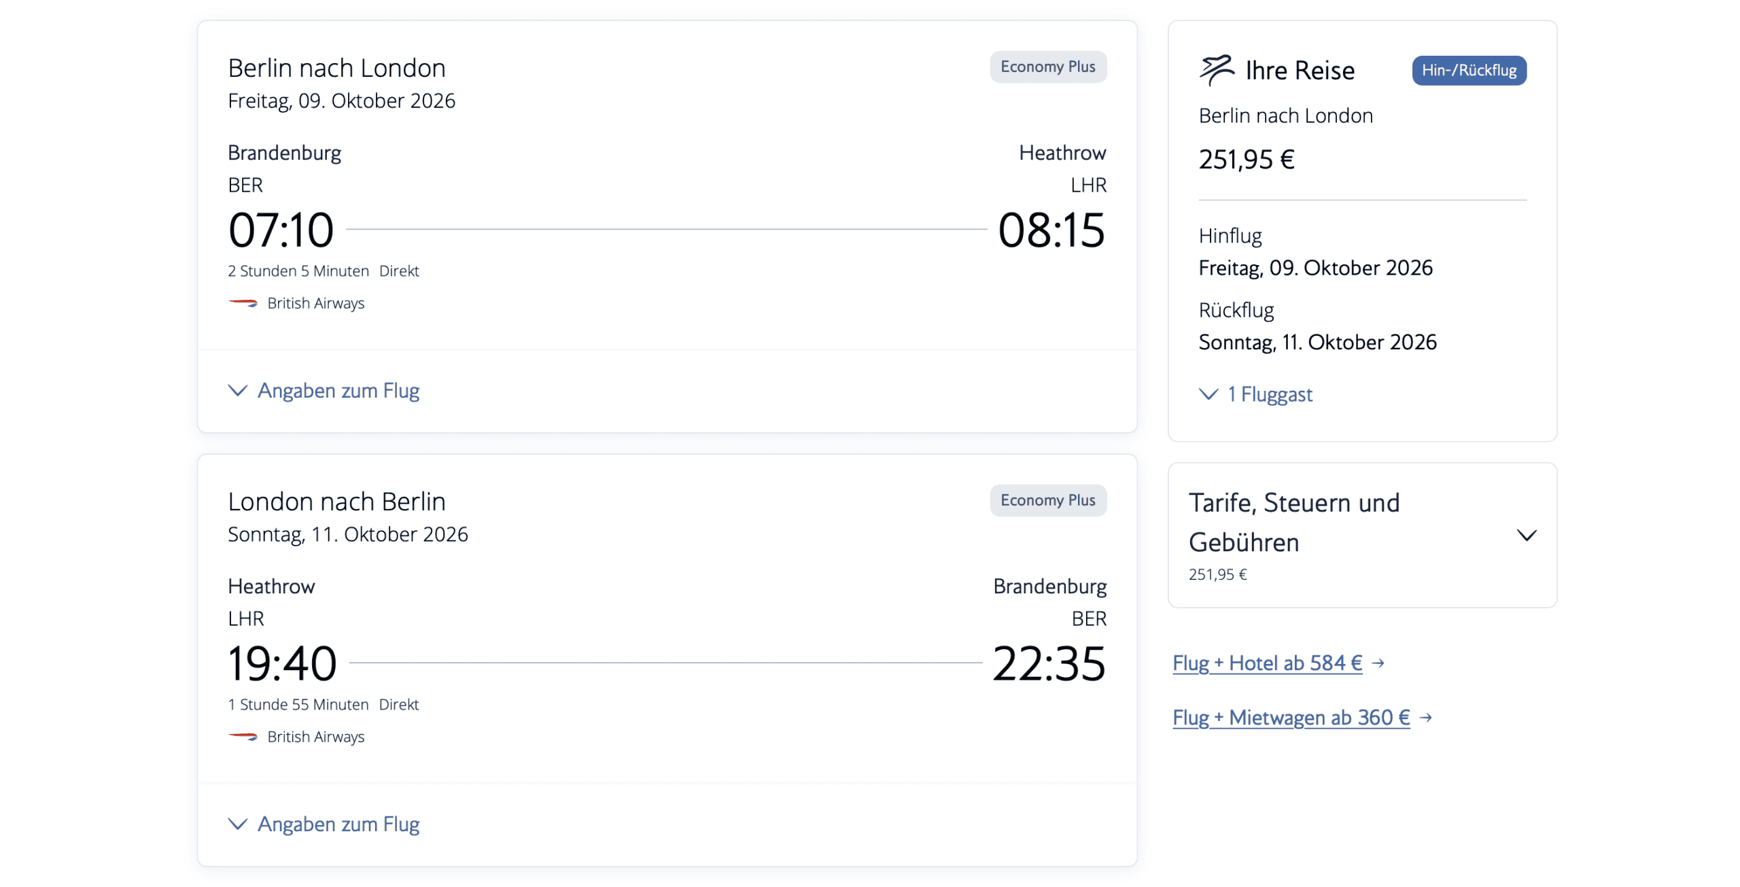This screenshot has width=1740, height=887.
Task: Click the arrow after Flug + Hotel link
Action: [1378, 663]
